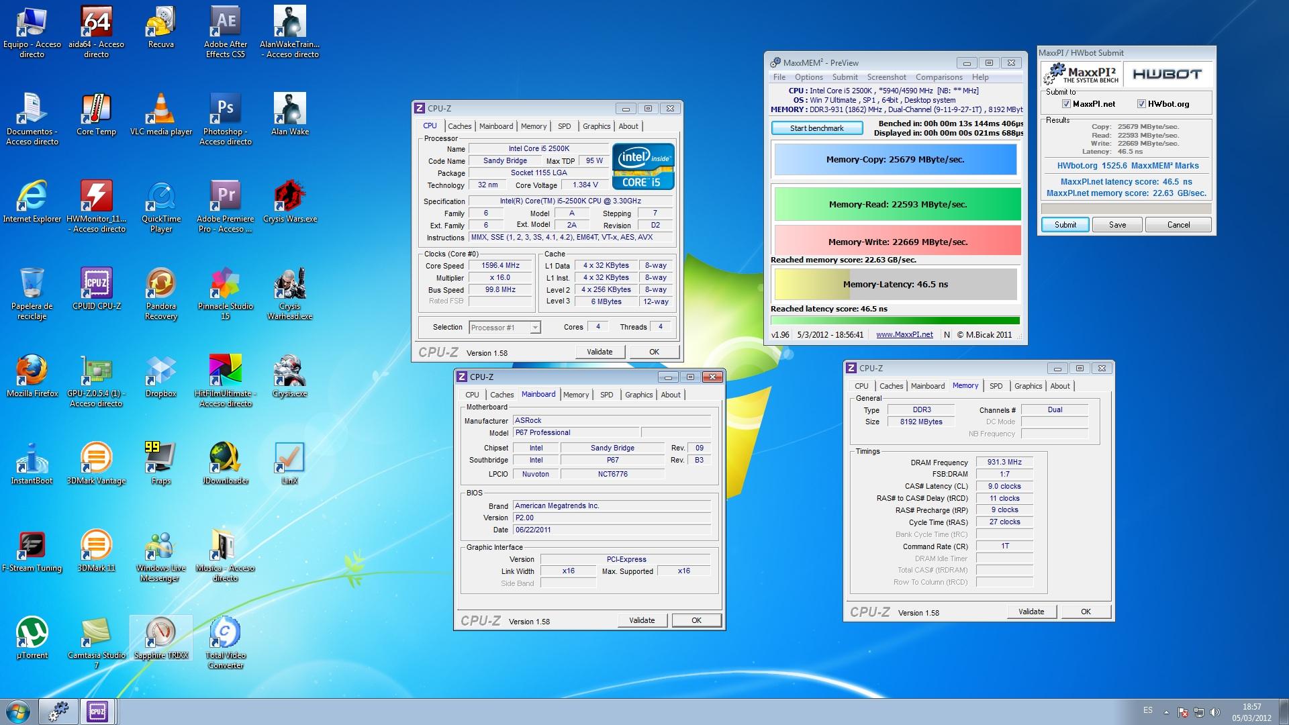Launch Alan Wake game icon
This screenshot has width=1289, height=725.
tap(290, 114)
